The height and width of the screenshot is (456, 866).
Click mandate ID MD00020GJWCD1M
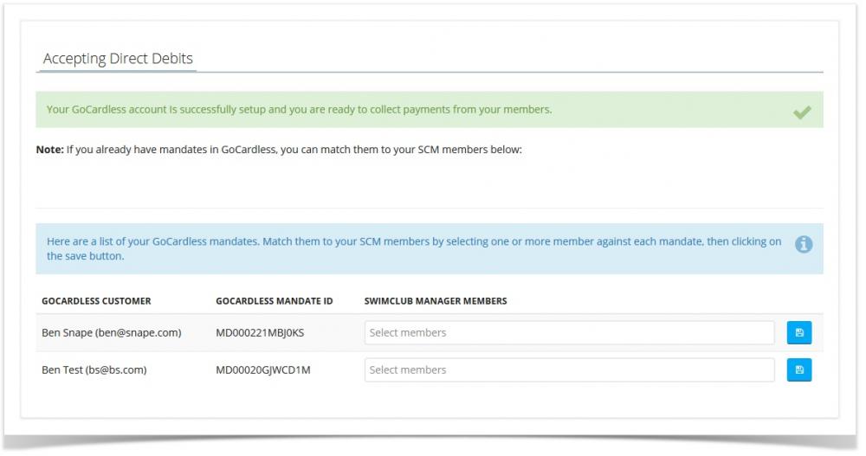(263, 369)
